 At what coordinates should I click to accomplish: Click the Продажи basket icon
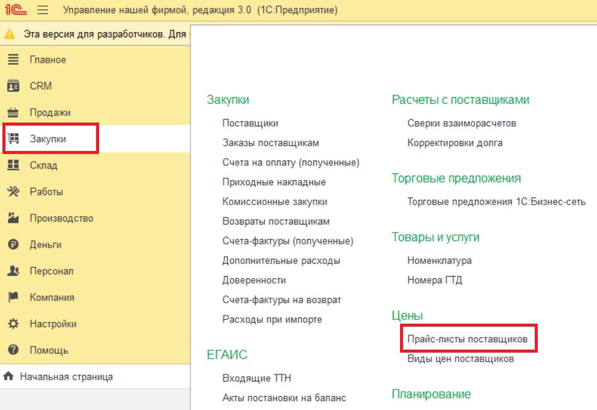(13, 112)
